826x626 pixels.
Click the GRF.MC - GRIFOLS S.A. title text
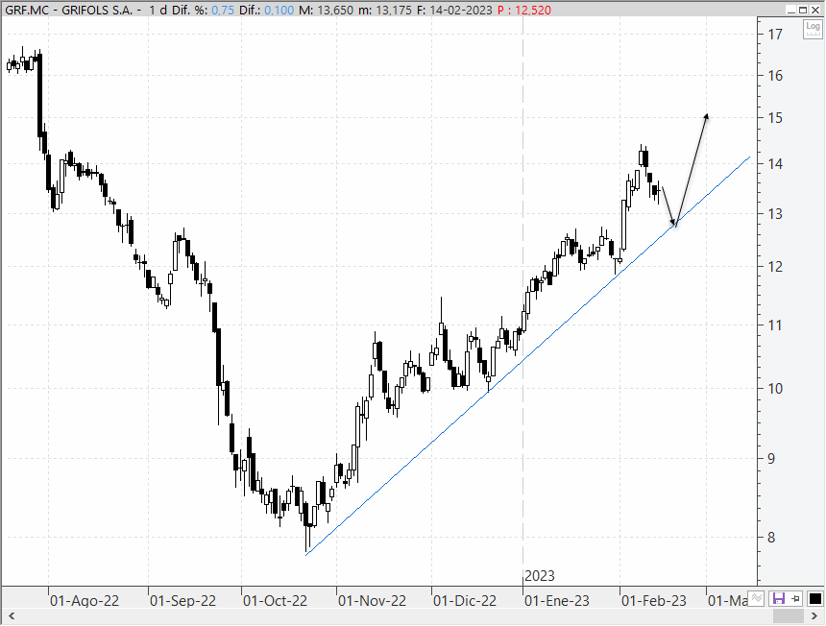tap(68, 11)
